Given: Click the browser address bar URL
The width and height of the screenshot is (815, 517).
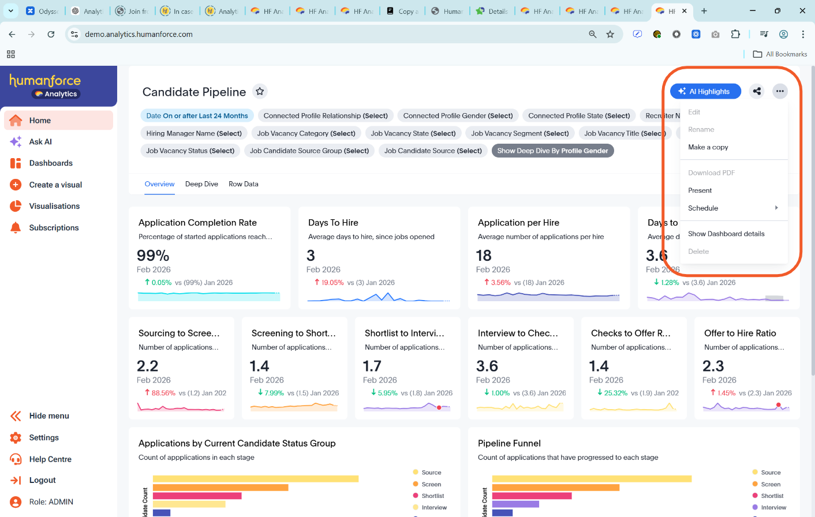Looking at the screenshot, I should [x=139, y=35].
